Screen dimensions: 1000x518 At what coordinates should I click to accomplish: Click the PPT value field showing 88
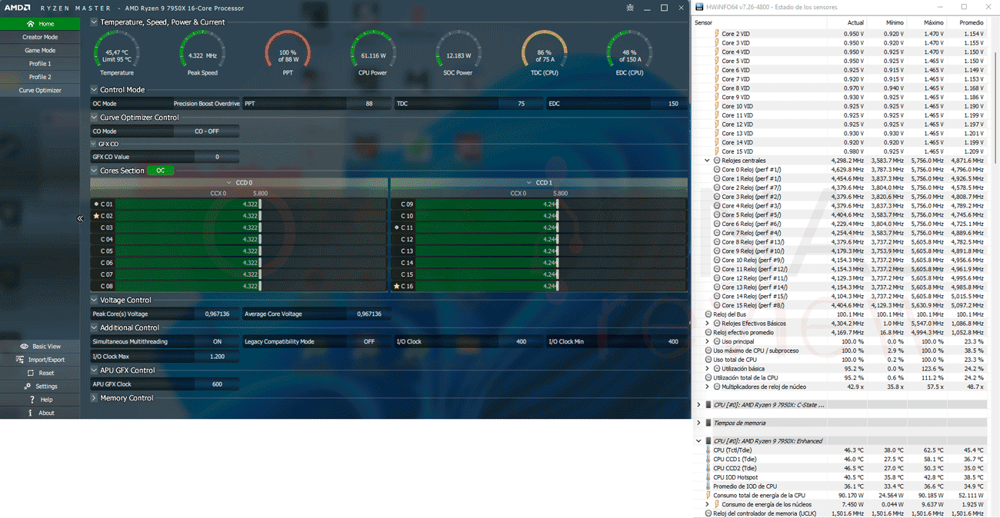coord(368,104)
